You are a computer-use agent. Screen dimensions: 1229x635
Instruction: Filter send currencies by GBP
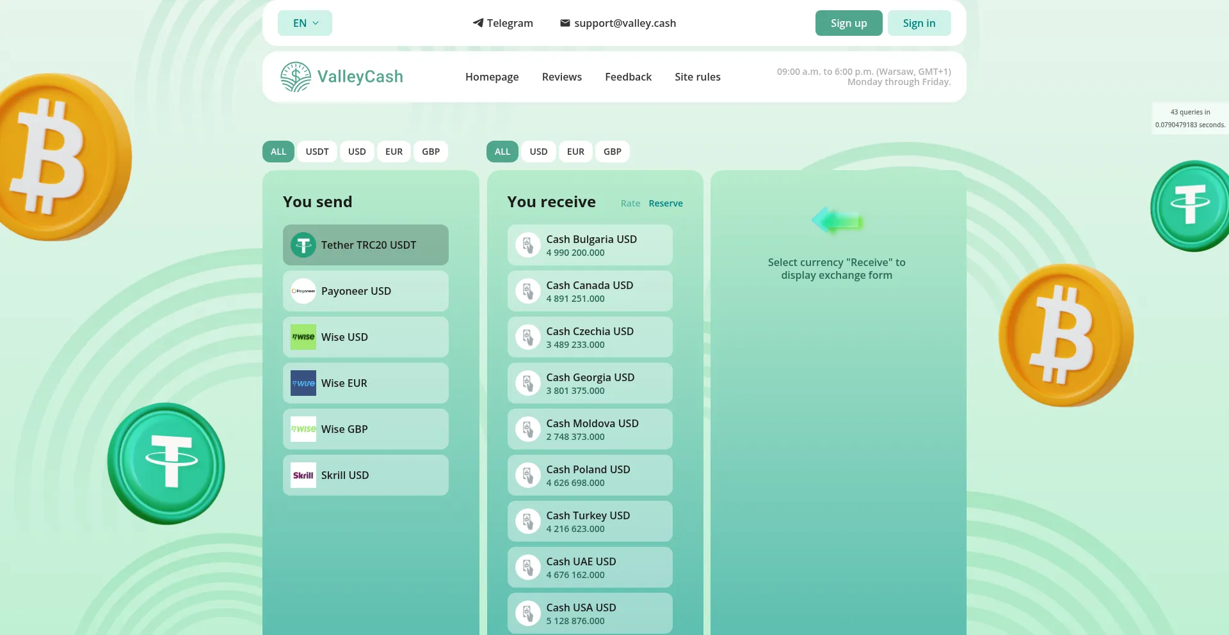[x=431, y=152]
